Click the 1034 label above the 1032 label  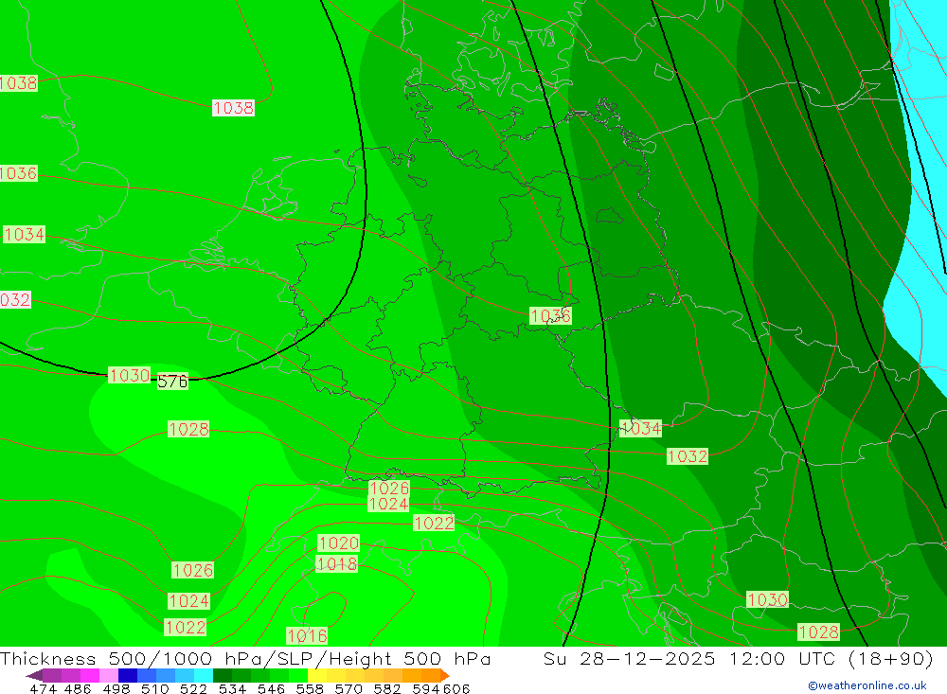(x=641, y=428)
